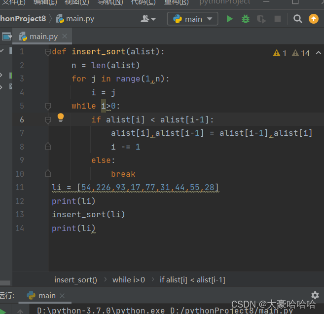Screen dimensions: 324x314
Task: Click 'i = j' on line 4
Action: [103, 93]
